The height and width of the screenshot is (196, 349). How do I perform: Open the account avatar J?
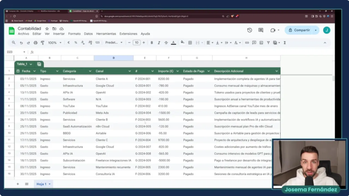point(327,30)
